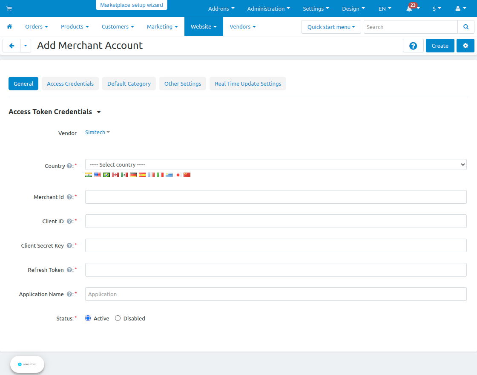Select the Active status radio button
Viewport: 477px width, 375px height.
88,318
